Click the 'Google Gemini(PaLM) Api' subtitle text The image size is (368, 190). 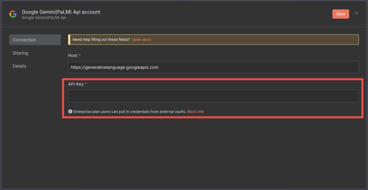pos(44,18)
